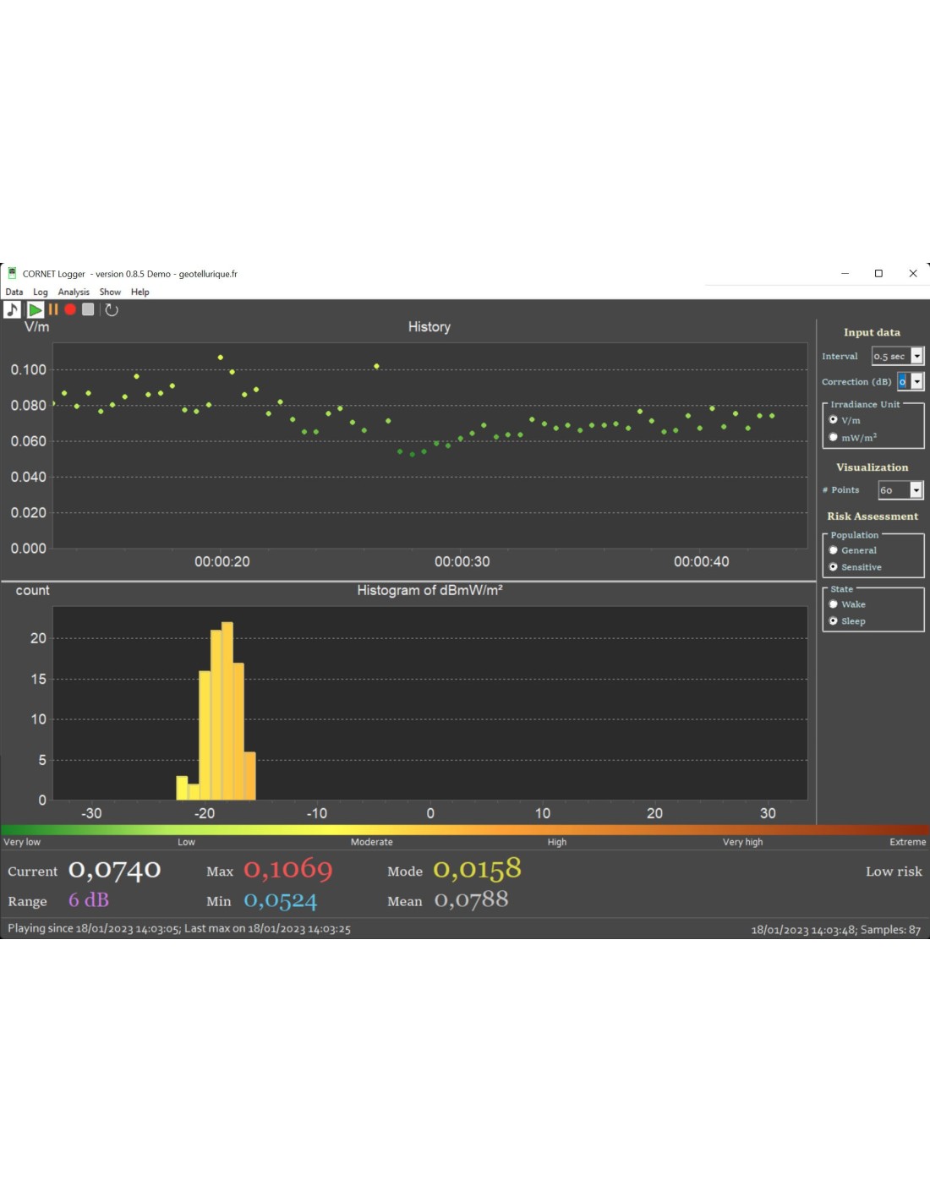This screenshot has height=1202, width=930.
Task: Click the CORNET Logger app icon
Action: (x=12, y=274)
